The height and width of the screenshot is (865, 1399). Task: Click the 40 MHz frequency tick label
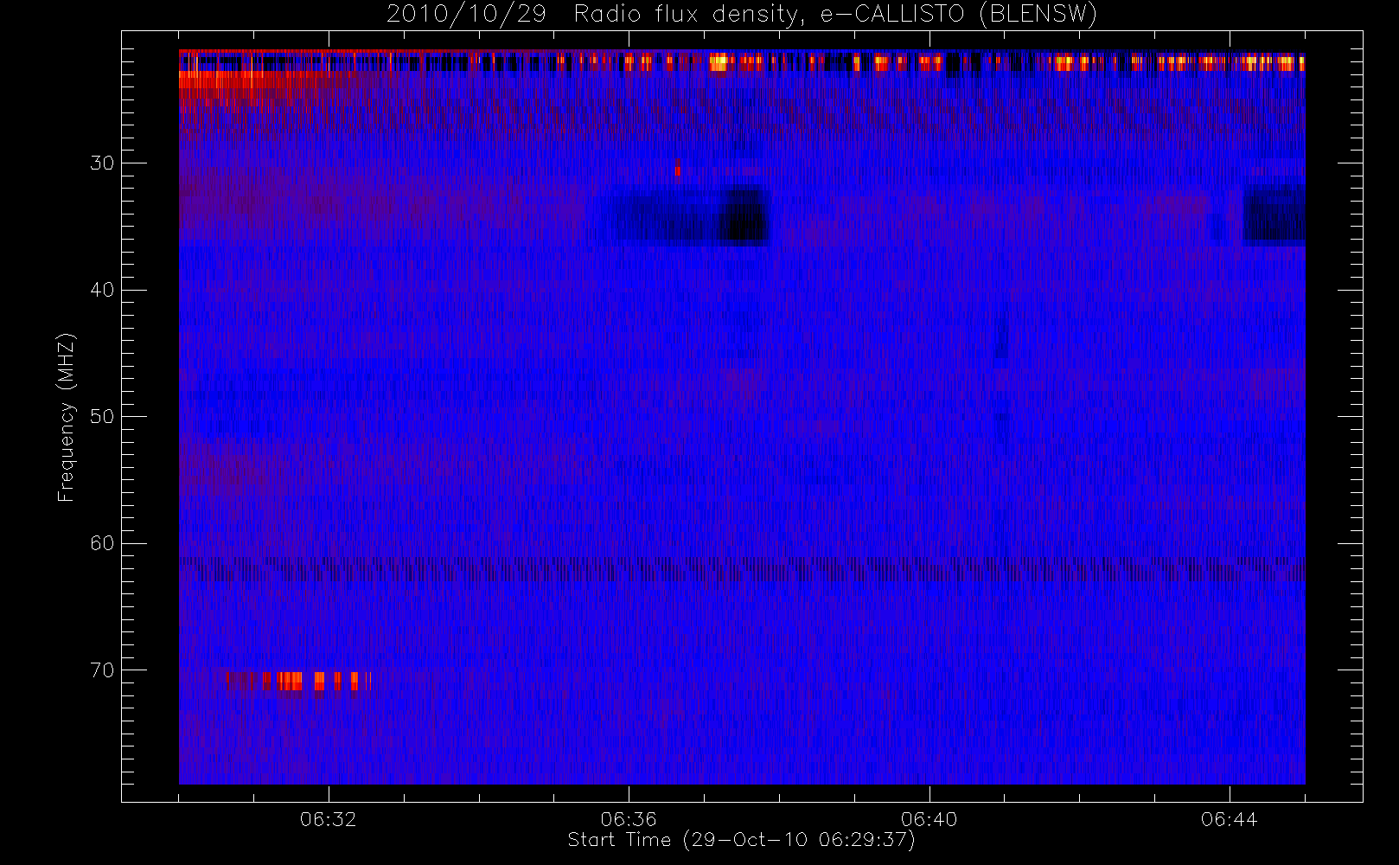pos(102,290)
